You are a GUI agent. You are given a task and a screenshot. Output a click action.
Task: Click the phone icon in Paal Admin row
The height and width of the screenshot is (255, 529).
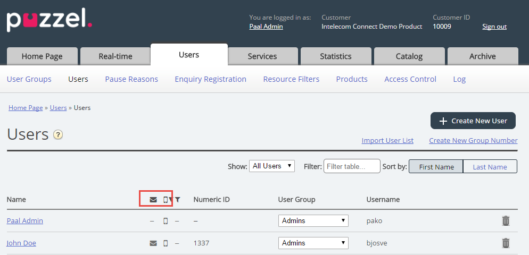tap(166, 221)
